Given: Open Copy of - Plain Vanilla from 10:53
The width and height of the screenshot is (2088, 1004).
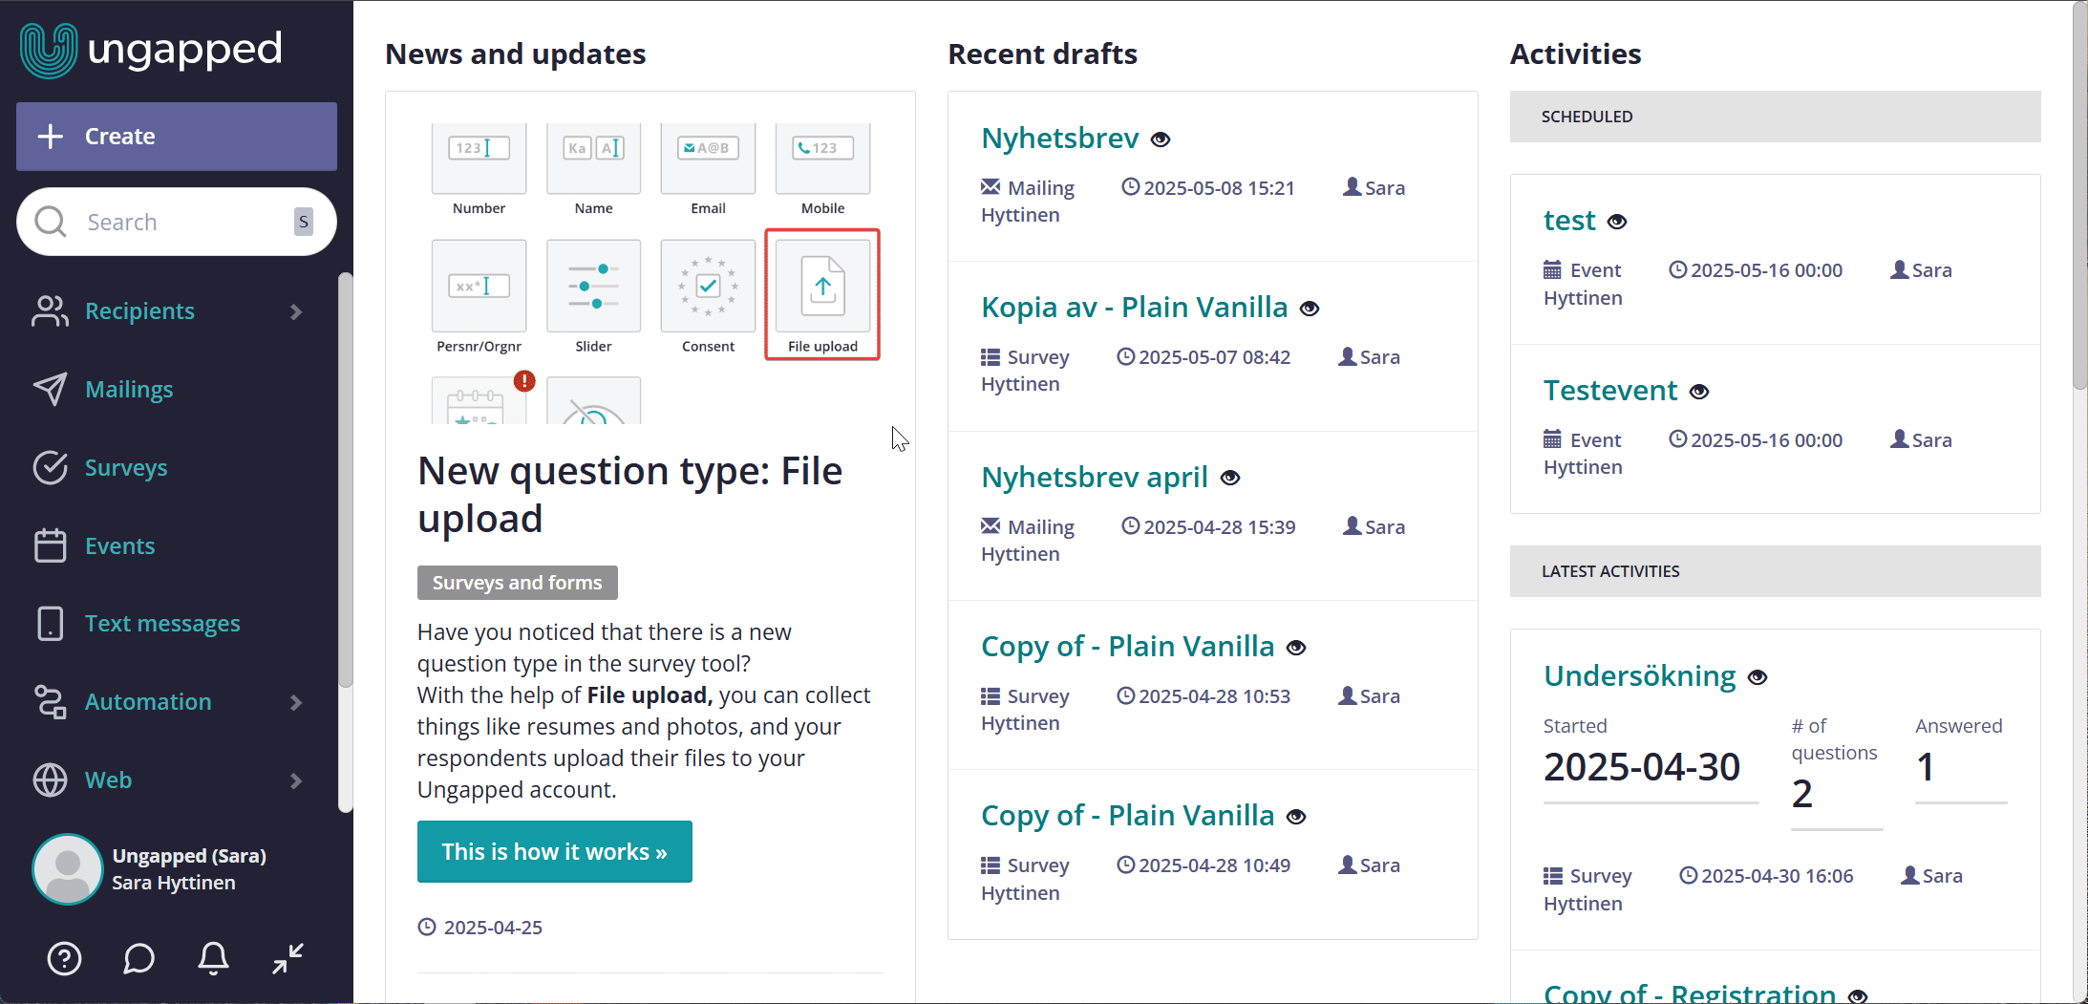Looking at the screenshot, I should [1127, 647].
